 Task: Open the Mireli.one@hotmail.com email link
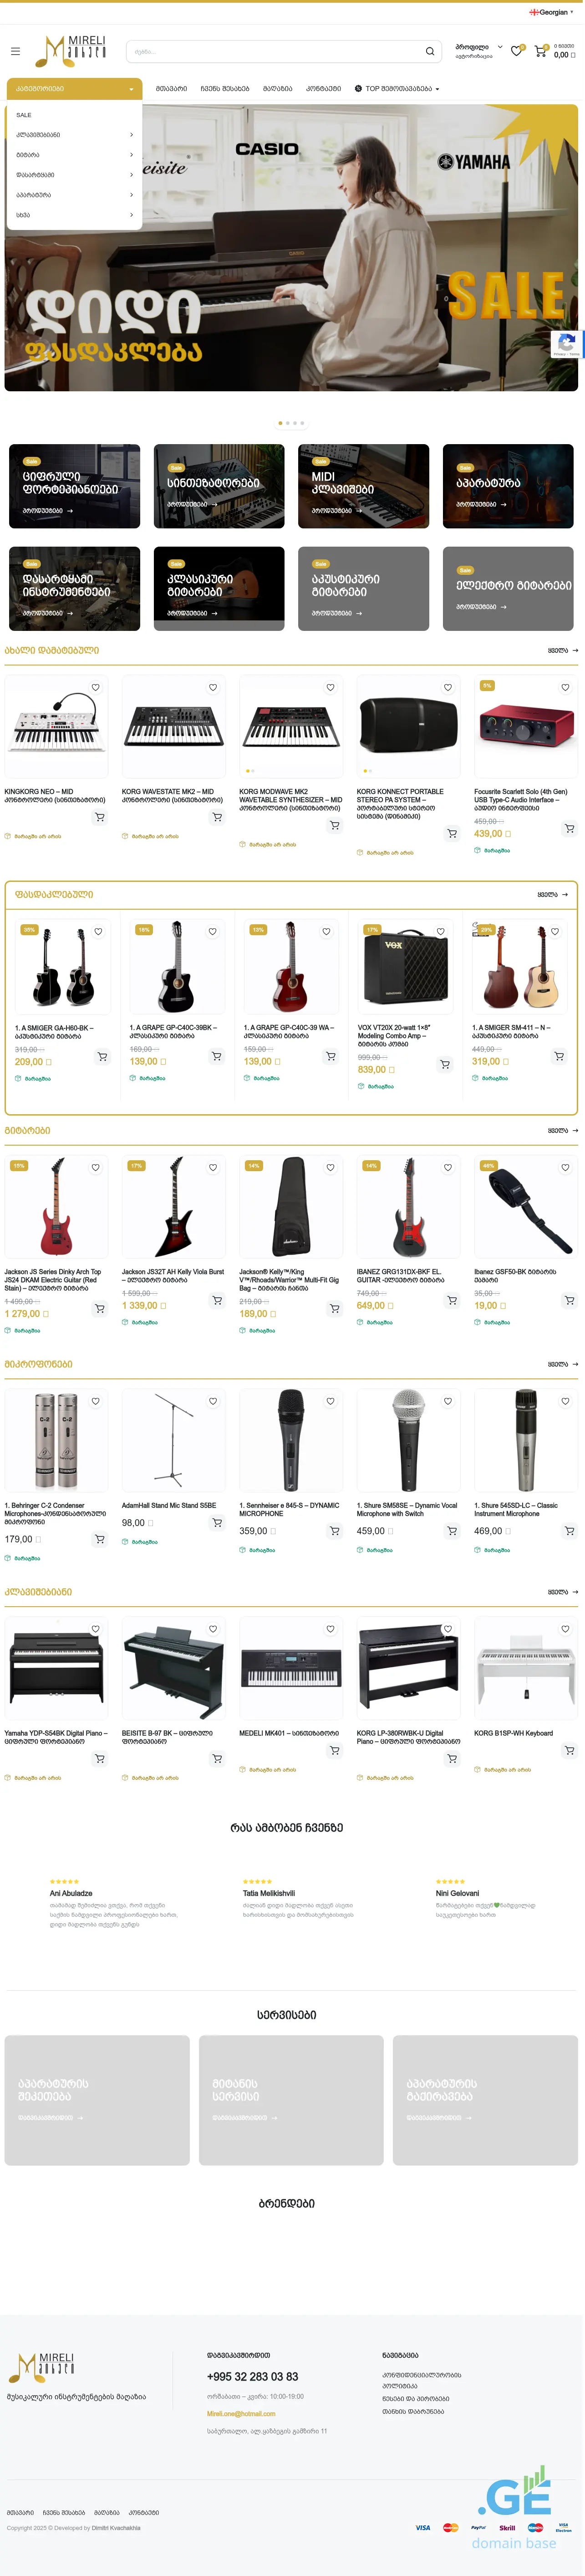(x=241, y=2414)
